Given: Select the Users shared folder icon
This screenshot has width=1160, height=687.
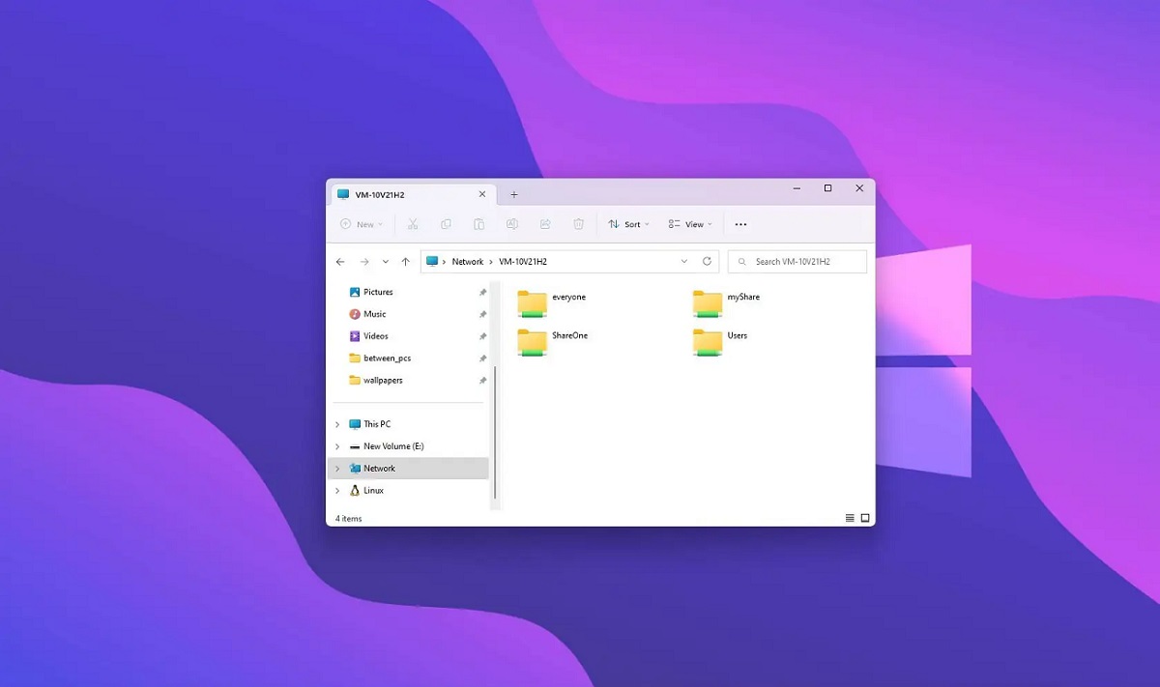Looking at the screenshot, I should (708, 342).
